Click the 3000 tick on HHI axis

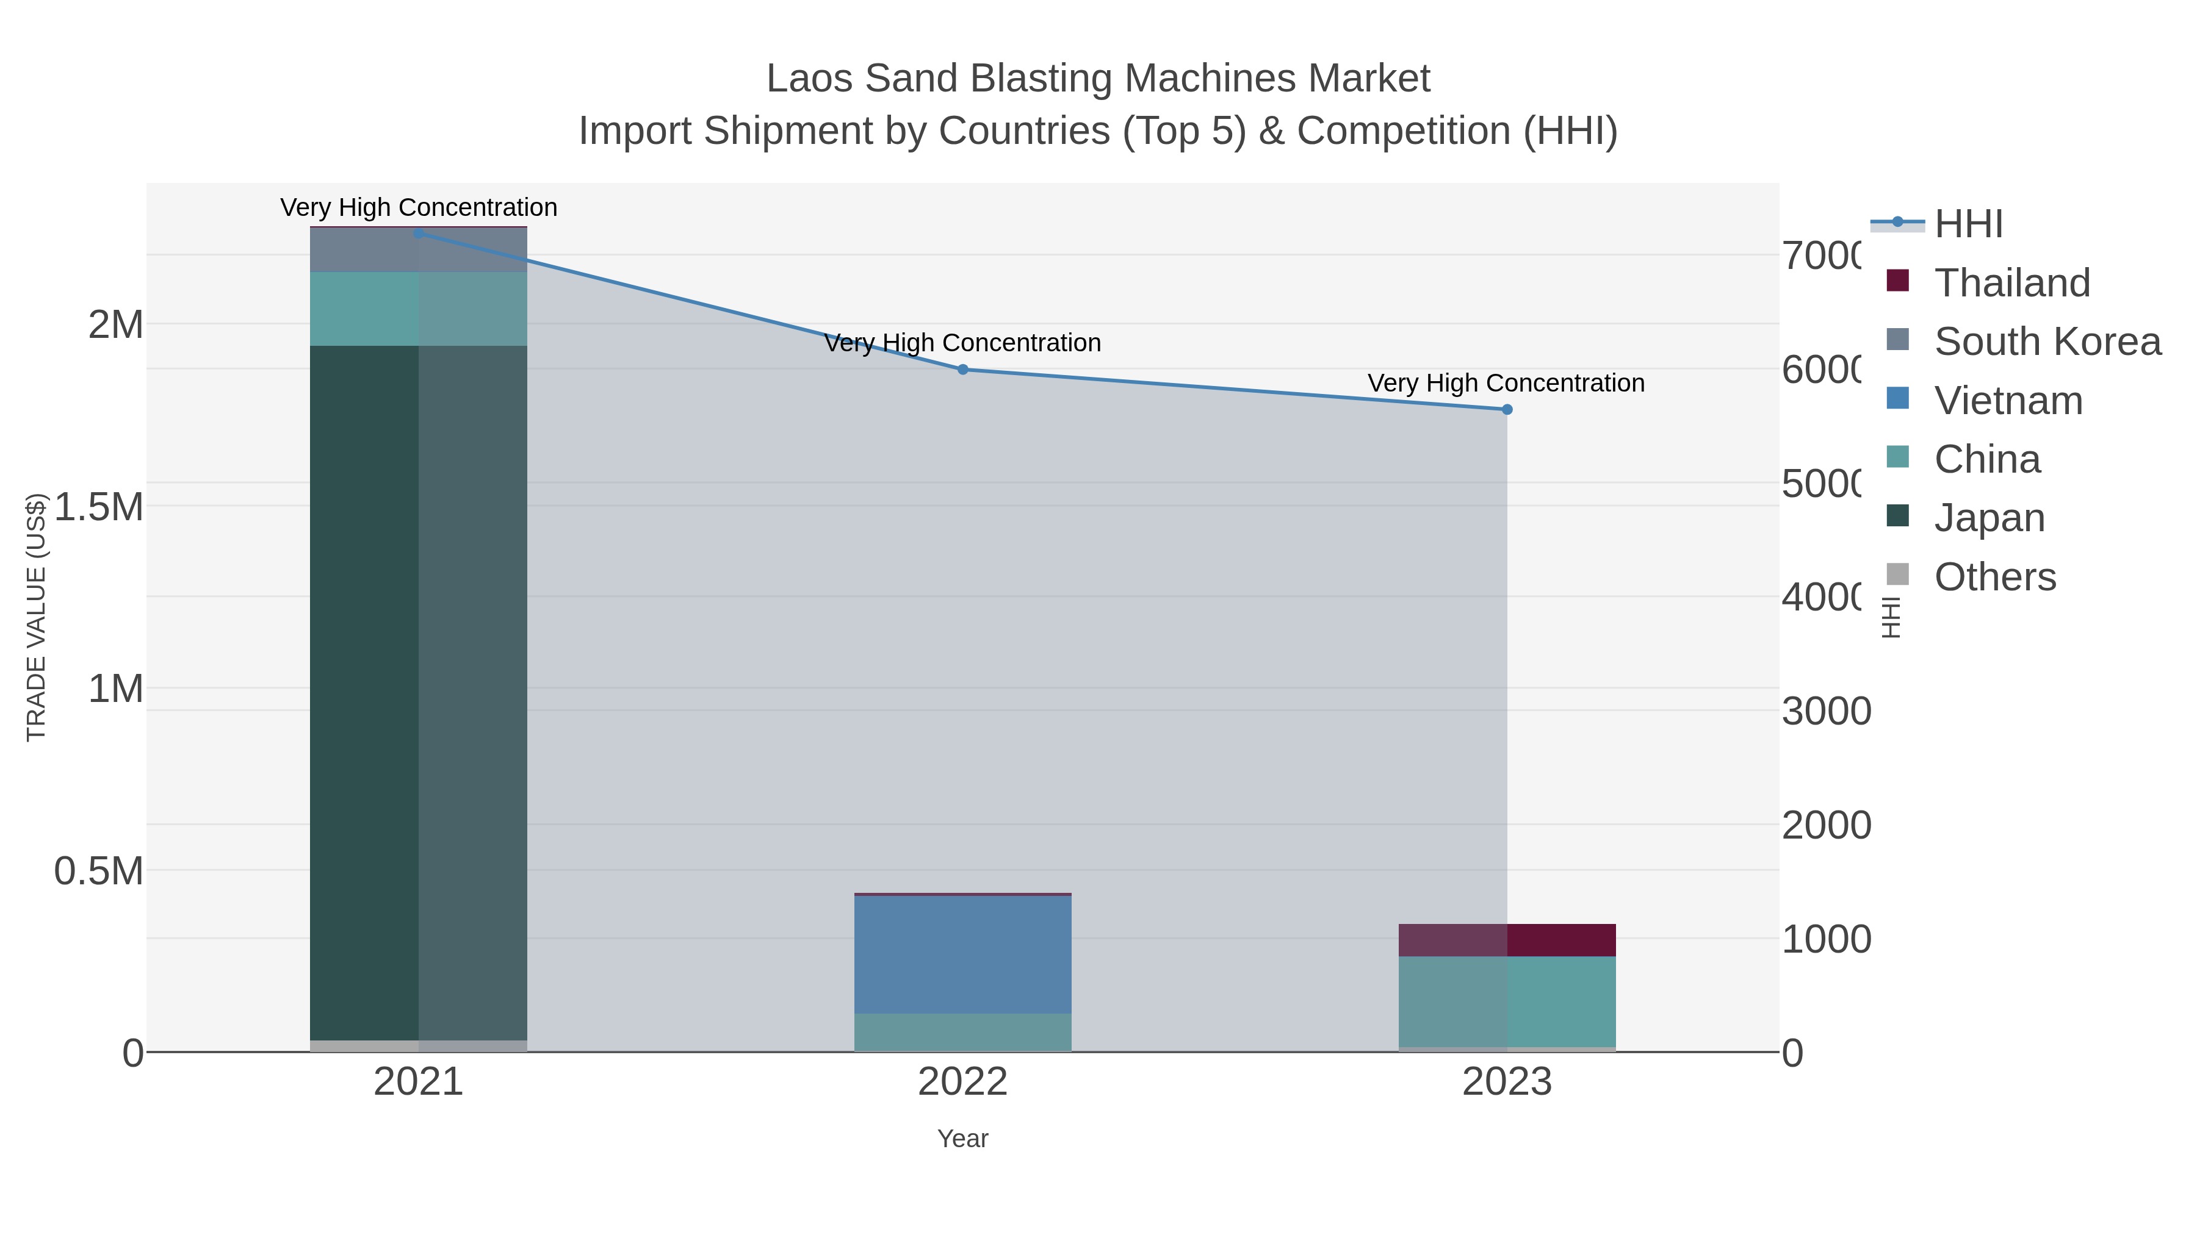click(x=1827, y=711)
